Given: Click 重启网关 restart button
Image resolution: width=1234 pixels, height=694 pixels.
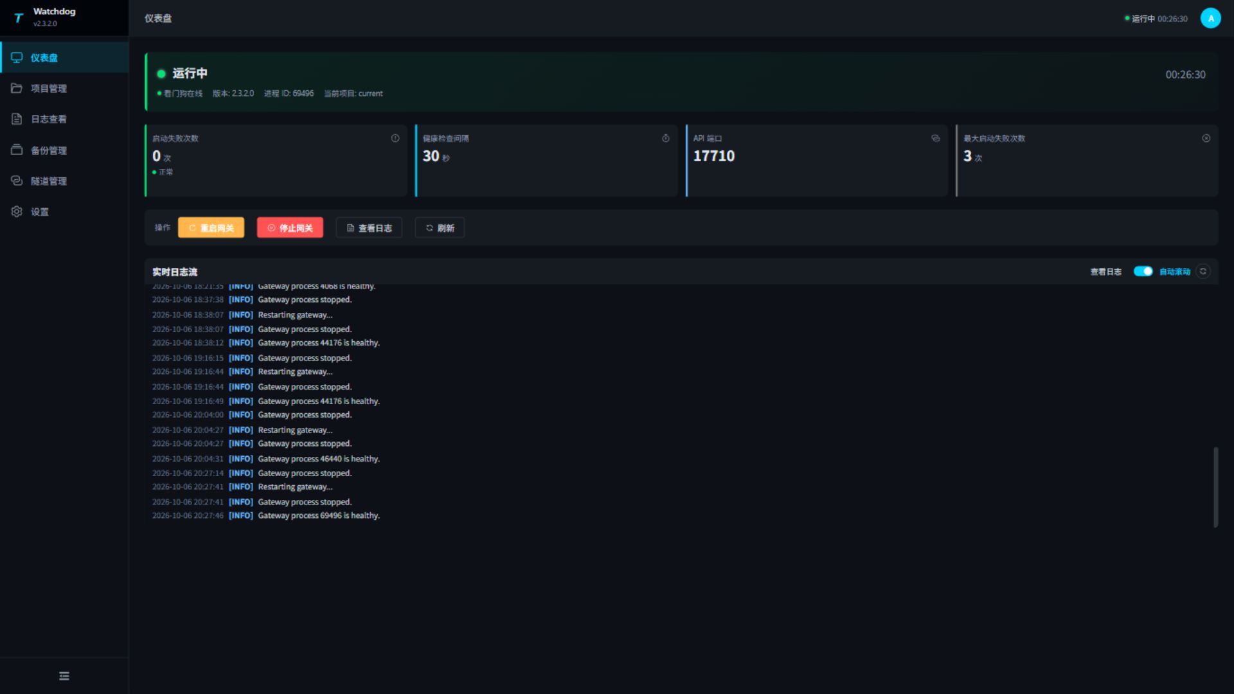Looking at the screenshot, I should (211, 227).
